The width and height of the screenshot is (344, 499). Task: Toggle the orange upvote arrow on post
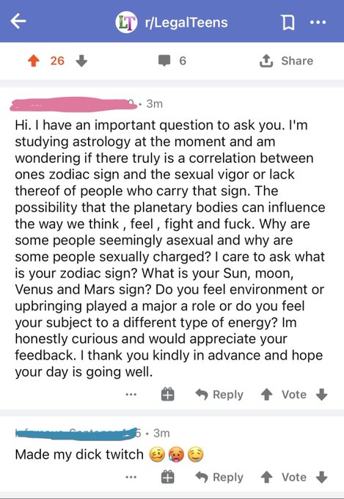click(x=34, y=61)
